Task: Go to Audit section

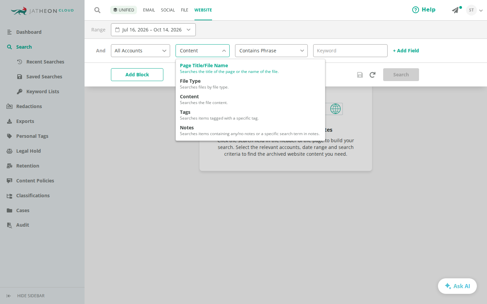Action: coord(23,225)
